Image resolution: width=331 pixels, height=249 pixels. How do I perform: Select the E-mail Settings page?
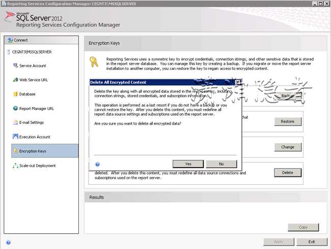(32, 122)
